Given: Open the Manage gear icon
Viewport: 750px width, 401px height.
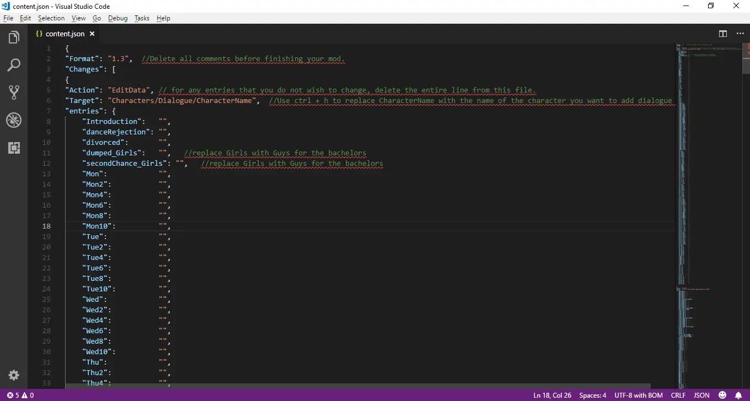Looking at the screenshot, I should (x=14, y=375).
